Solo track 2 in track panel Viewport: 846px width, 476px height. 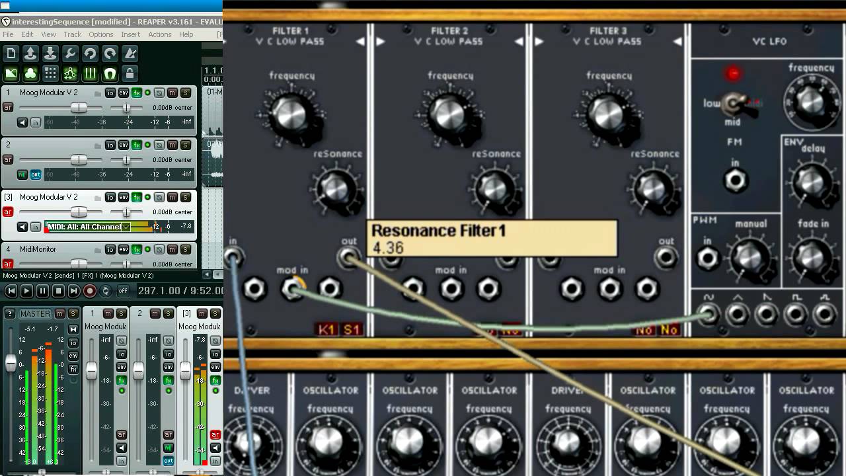(186, 145)
